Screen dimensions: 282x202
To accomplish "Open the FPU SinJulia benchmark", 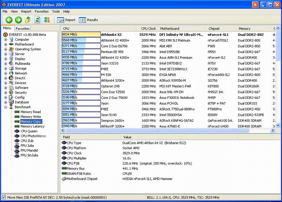I will pyautogui.click(x=29, y=155).
